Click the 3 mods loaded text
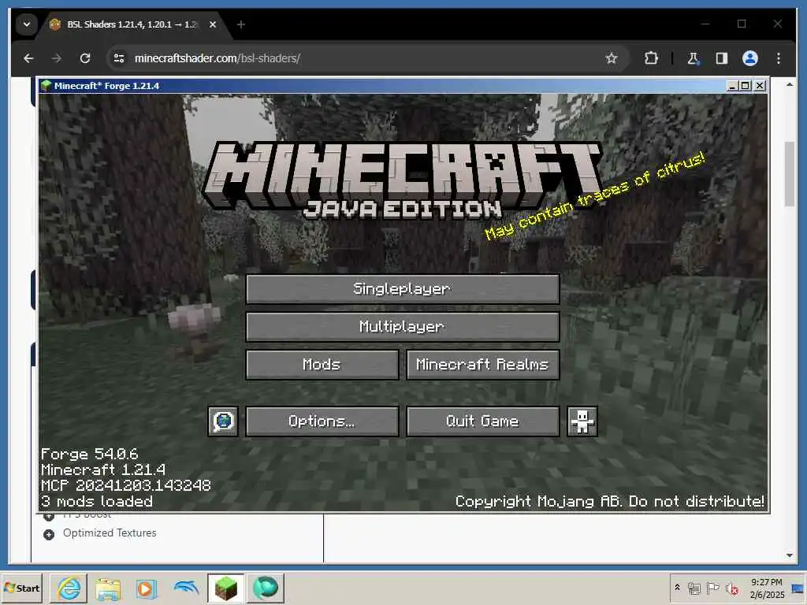The height and width of the screenshot is (605, 807). click(x=97, y=501)
